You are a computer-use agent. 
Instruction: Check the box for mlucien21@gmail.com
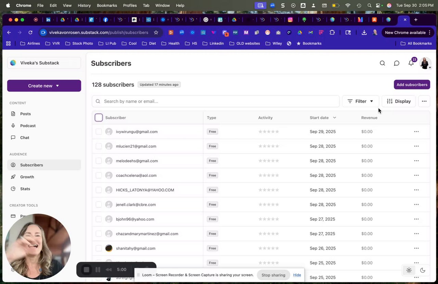tap(99, 146)
